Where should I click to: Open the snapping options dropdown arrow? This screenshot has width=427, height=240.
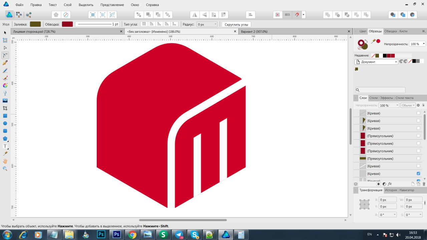(304, 15)
